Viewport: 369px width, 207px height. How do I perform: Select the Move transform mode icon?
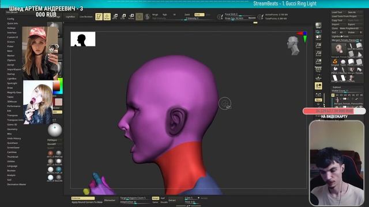click(x=115, y=17)
